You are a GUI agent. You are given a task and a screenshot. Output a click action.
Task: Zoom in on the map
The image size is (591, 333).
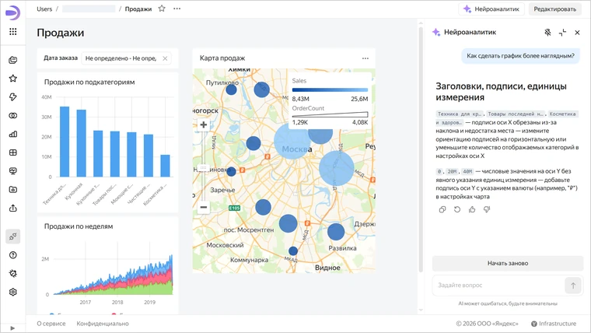pos(204,124)
